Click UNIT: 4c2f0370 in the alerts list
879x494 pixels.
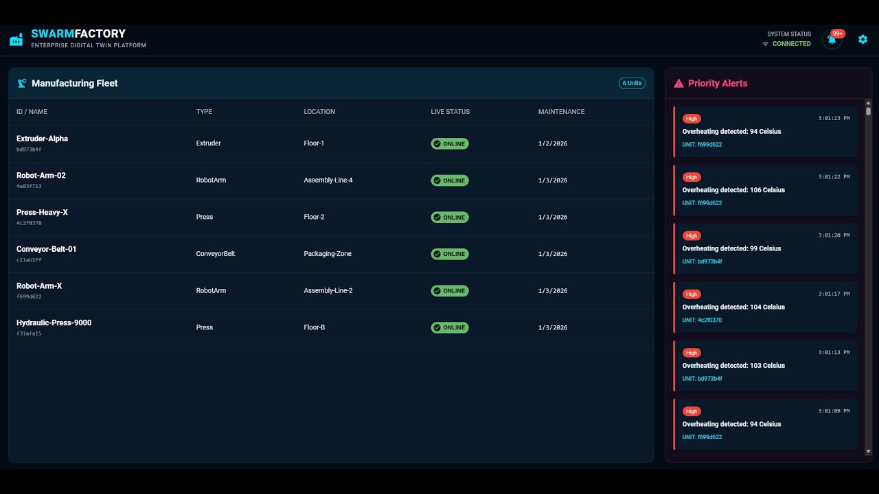tap(702, 320)
